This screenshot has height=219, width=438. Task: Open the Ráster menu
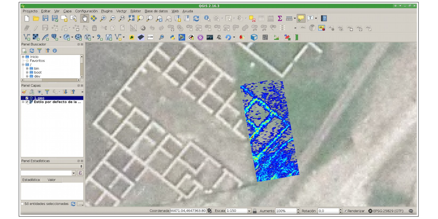tap(135, 11)
